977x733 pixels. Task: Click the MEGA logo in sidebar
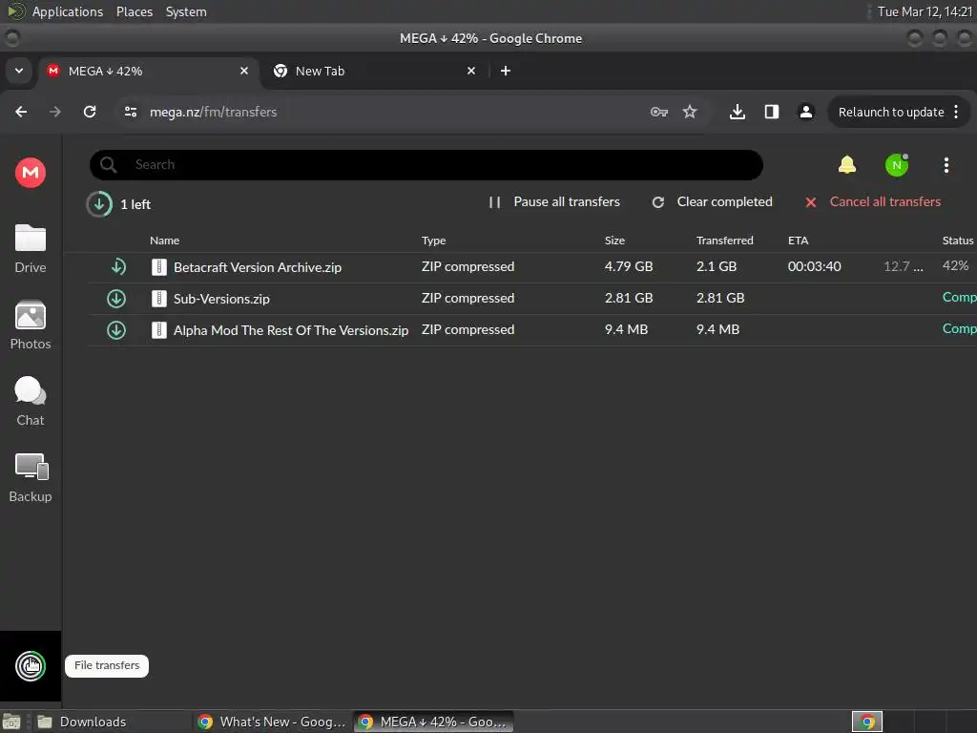click(30, 173)
